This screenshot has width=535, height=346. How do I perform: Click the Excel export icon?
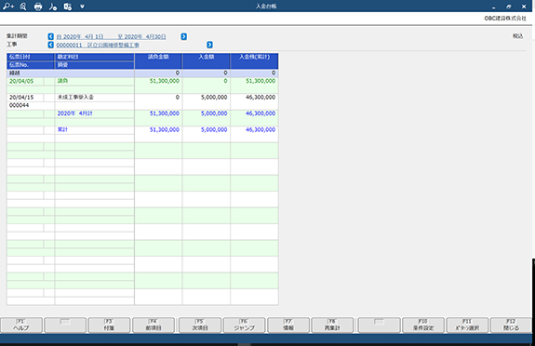coord(68,7)
